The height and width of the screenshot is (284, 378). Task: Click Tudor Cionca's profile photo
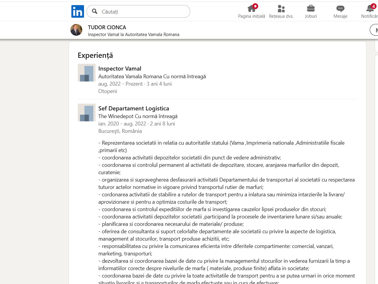76,30
